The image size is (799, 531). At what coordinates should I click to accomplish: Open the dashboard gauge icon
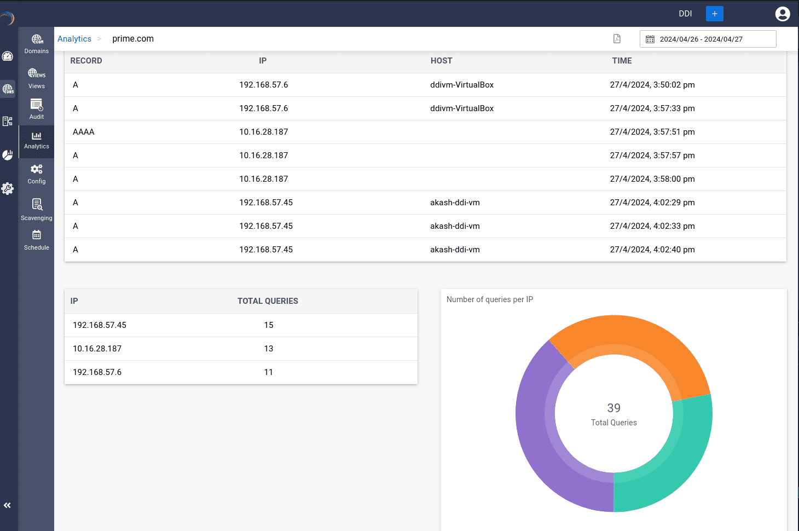pos(8,55)
